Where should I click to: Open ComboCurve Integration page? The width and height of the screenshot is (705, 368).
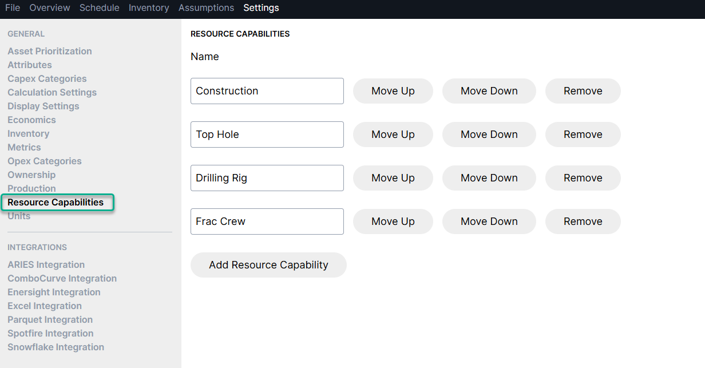click(62, 279)
